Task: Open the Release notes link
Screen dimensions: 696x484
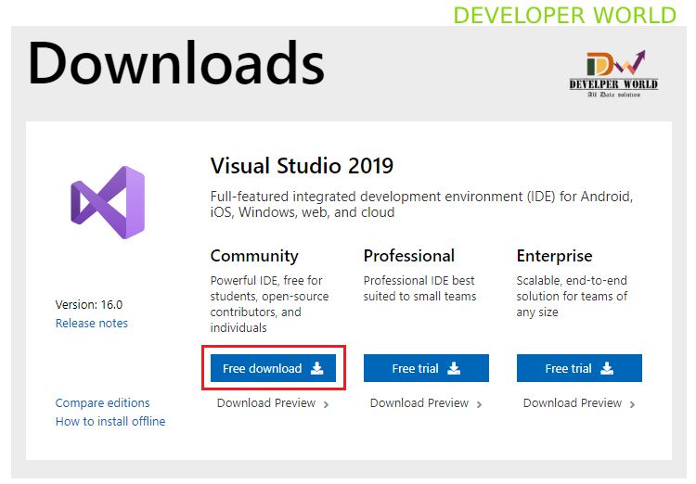Action: [x=92, y=323]
